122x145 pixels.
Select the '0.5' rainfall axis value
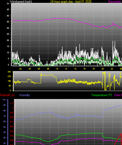click(12, 131)
